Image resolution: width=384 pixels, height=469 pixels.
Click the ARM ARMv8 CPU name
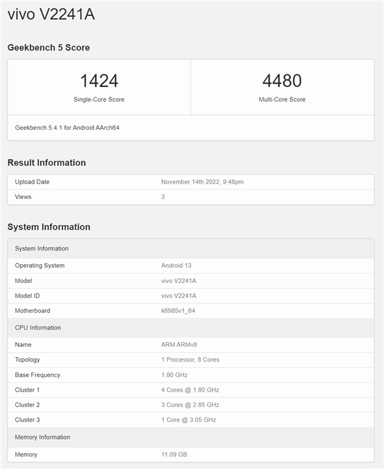(179, 345)
